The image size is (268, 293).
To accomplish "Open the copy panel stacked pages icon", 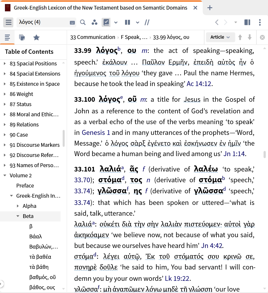I will 22,37.
